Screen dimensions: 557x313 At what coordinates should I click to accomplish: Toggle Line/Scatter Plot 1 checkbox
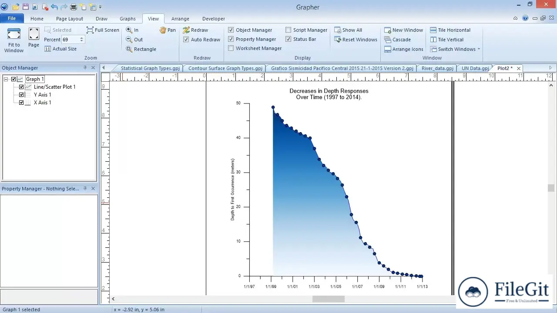click(x=21, y=87)
